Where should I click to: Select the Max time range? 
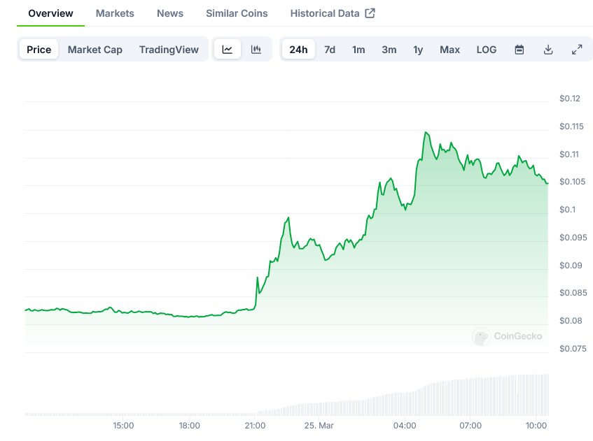(449, 50)
